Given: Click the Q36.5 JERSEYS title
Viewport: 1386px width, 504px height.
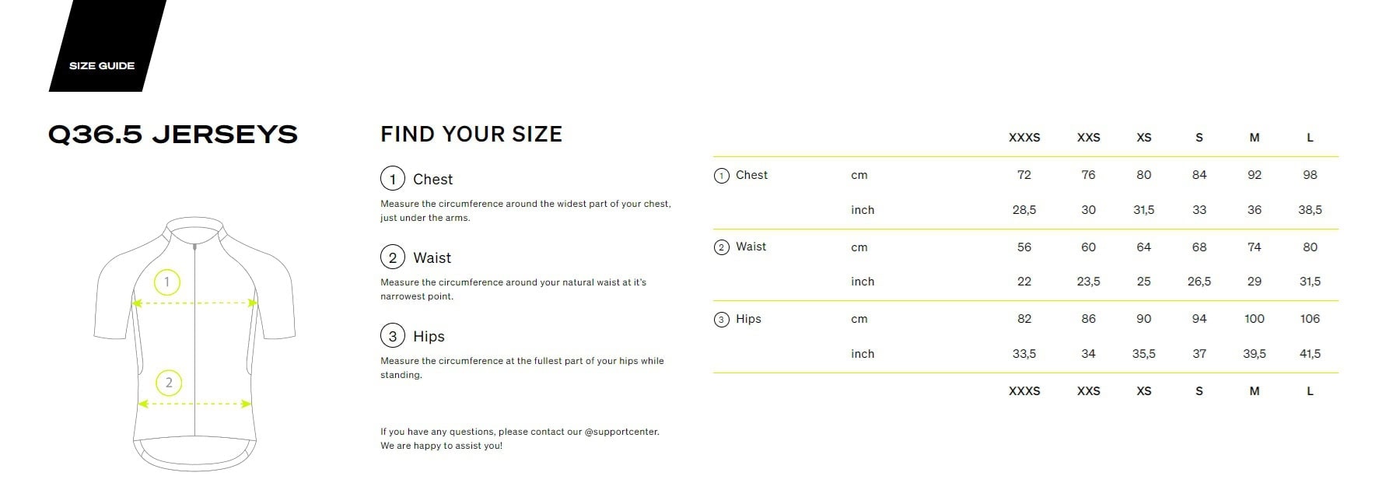Looking at the screenshot, I should (173, 135).
